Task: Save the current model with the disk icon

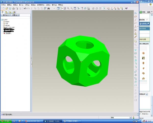Action: pyautogui.click(x=10, y=8)
